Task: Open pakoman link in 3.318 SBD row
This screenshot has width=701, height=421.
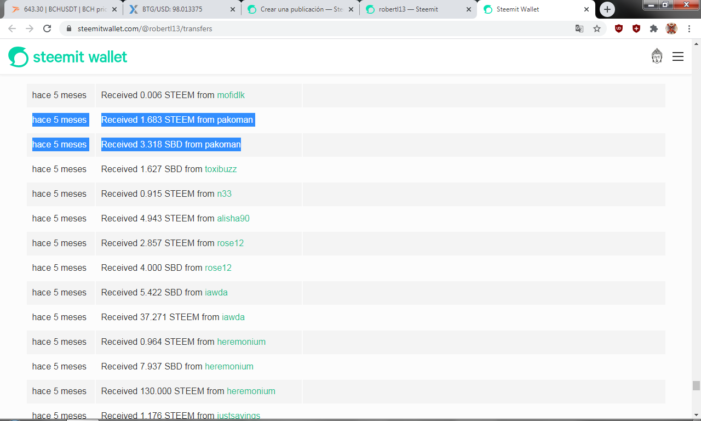Action: (223, 144)
